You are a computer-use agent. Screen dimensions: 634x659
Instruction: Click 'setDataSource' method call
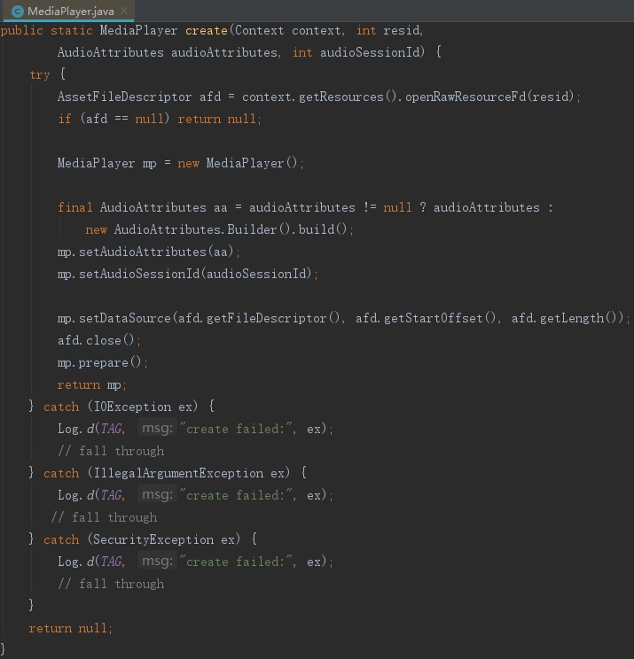point(124,318)
